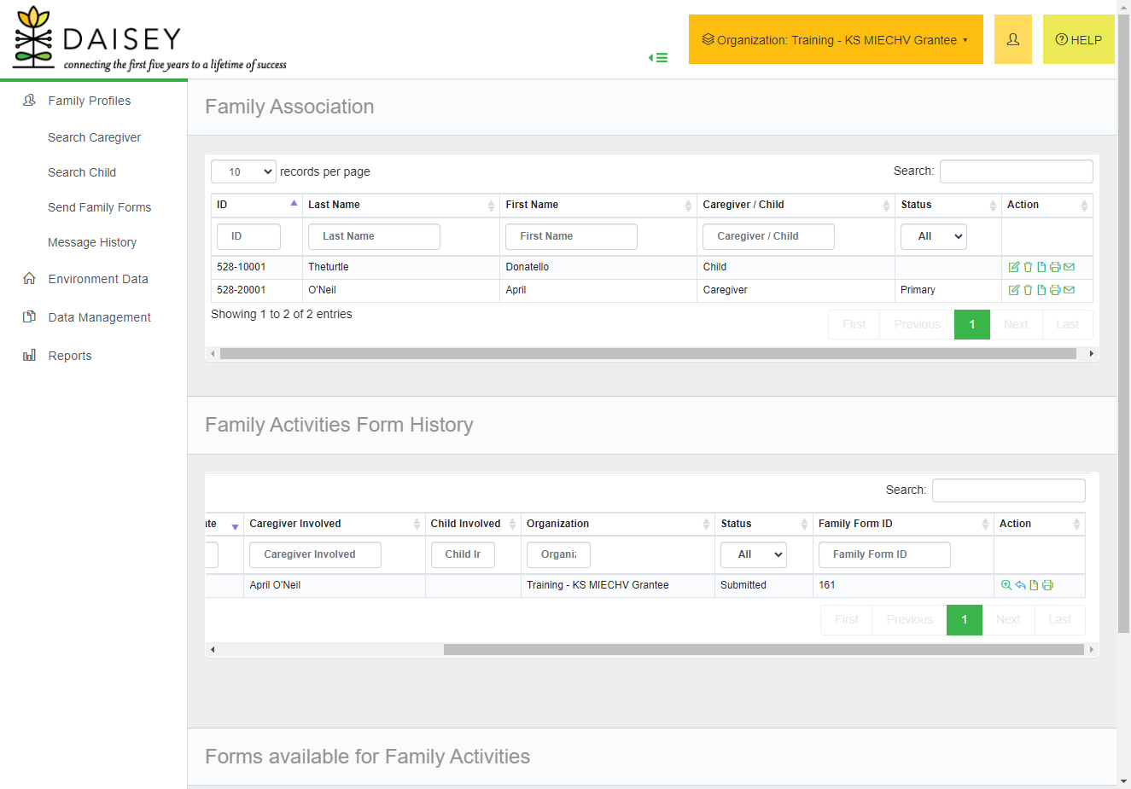Click Previous in Family Association pagination
This screenshot has height=789, width=1131.
[x=917, y=324]
